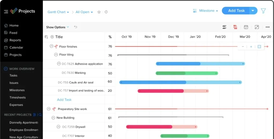Collapse all rows via Title header icon
The image size is (274, 139).
[52, 37]
